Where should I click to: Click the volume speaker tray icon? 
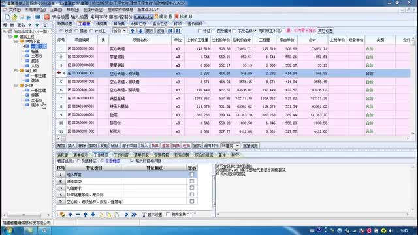391,230
